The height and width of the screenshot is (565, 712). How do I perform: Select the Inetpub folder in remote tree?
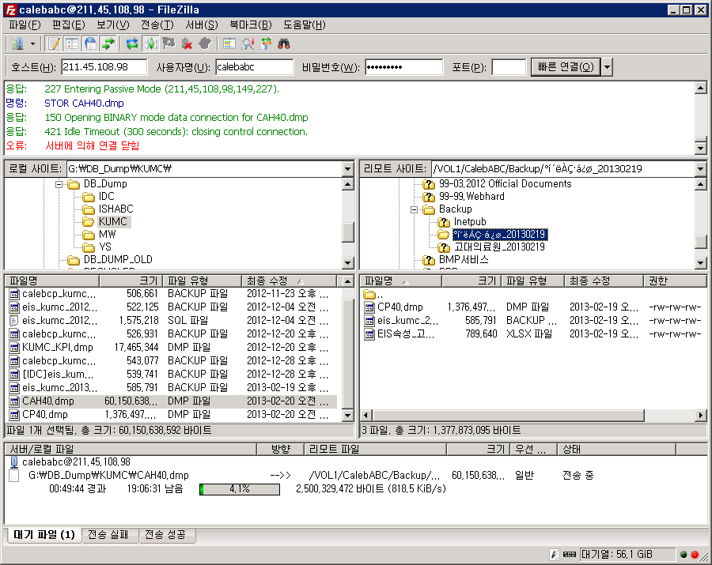point(470,222)
